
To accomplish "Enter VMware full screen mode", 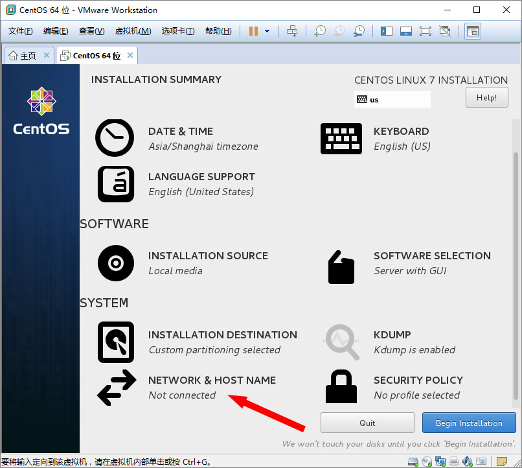I will (425, 31).
